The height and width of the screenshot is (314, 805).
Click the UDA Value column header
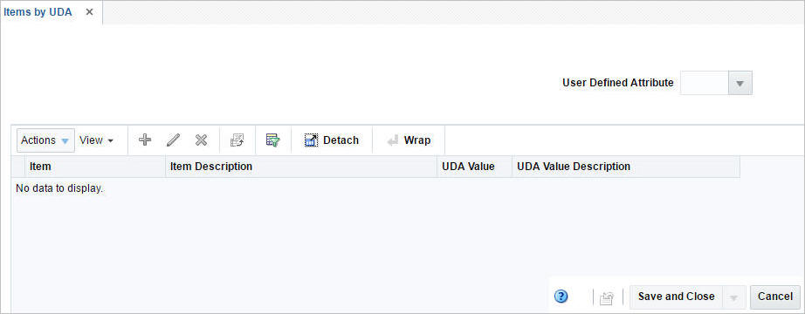(468, 167)
